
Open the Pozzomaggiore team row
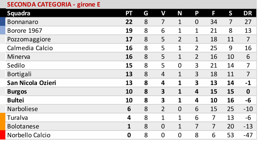pos(29,39)
